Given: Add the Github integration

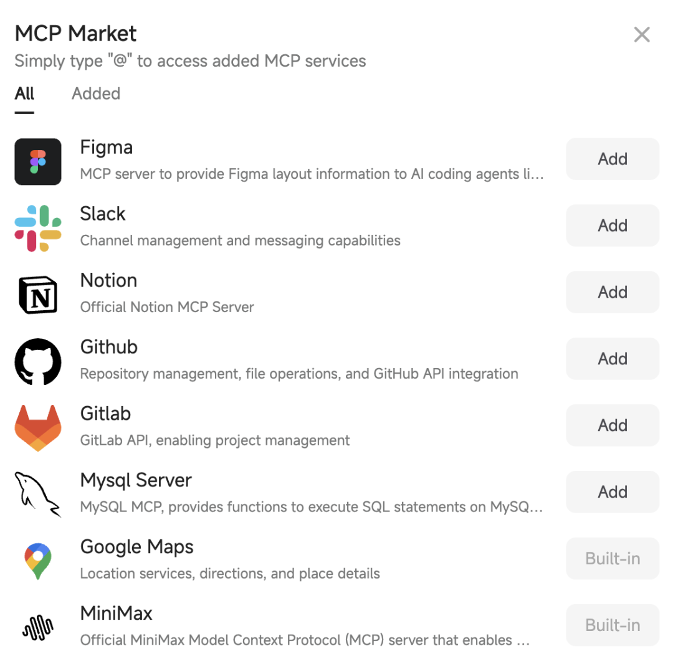Looking at the screenshot, I should coord(613,359).
